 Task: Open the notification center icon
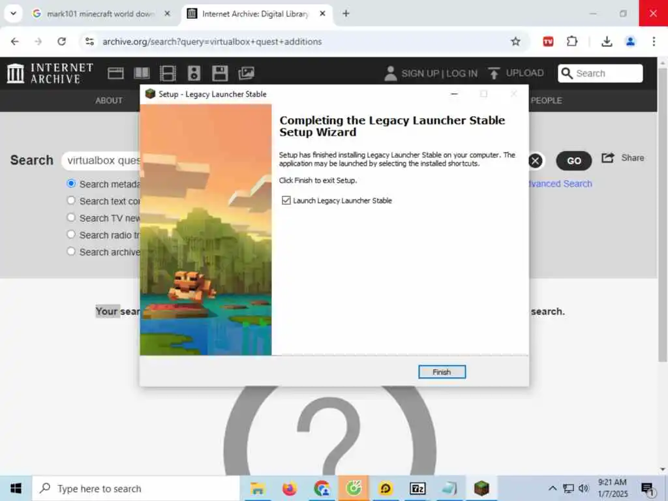(x=648, y=489)
